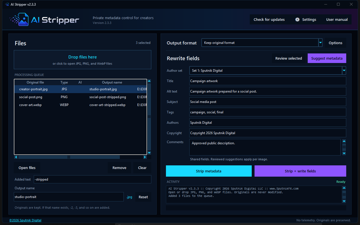Click the Output name input field
The width and height of the screenshot is (360, 225).
[x=69, y=197]
